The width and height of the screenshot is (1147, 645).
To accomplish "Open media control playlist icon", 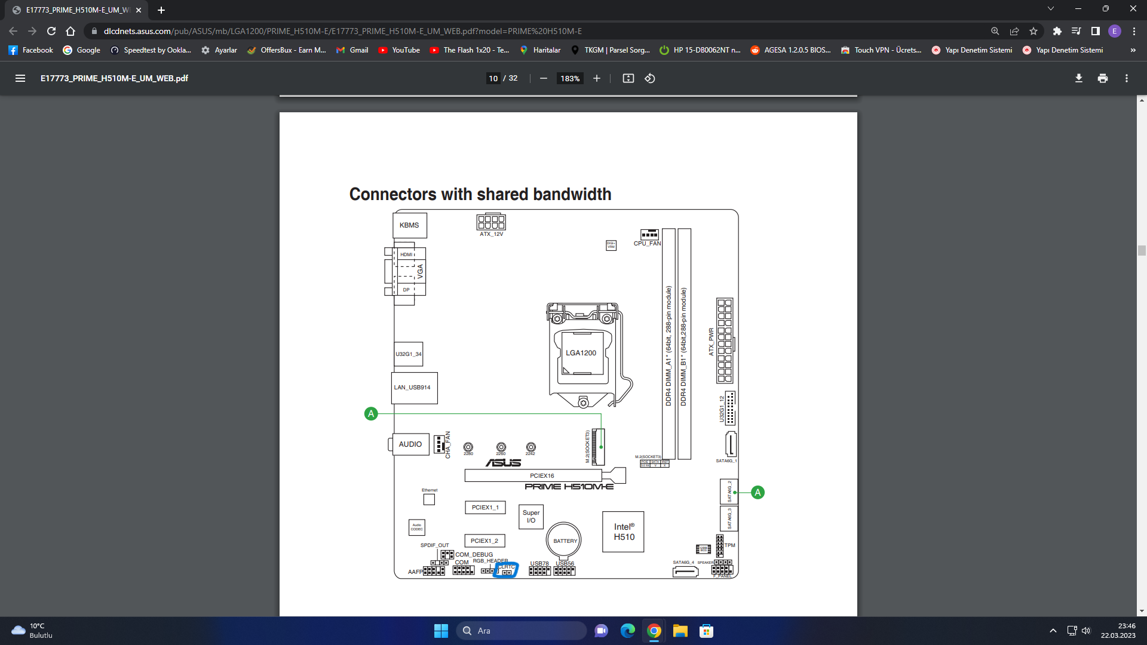I will (1076, 31).
